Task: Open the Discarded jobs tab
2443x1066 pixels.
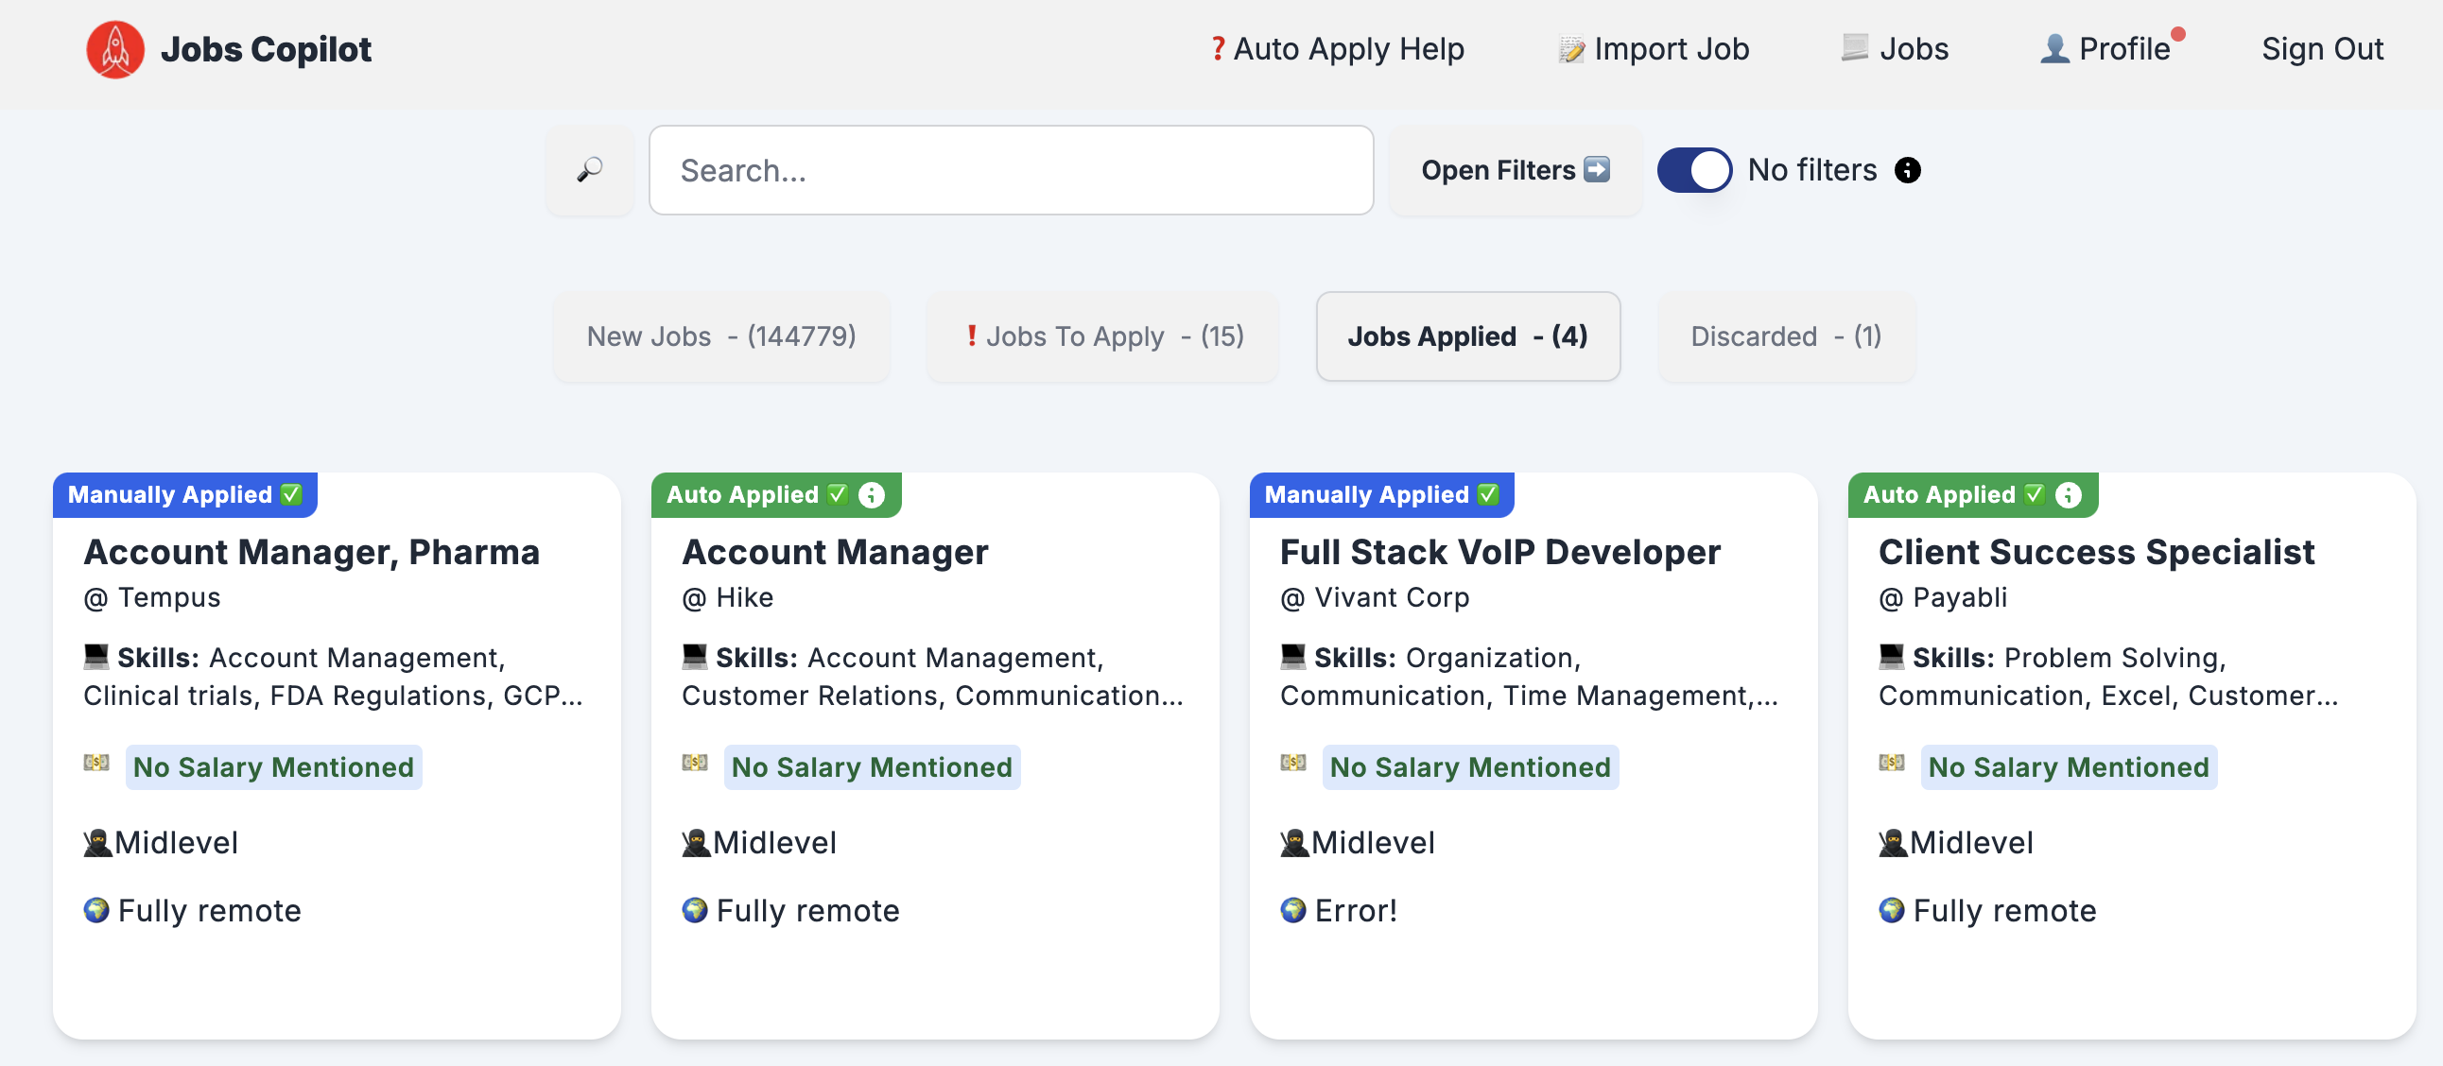Action: [x=1786, y=336]
